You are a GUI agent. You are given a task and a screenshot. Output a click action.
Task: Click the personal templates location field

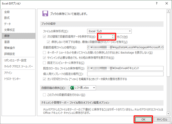point(125,74)
